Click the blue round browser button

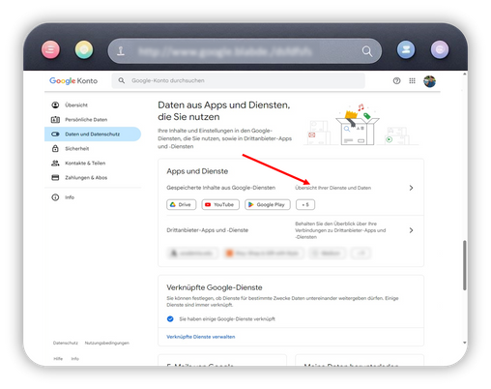click(406, 49)
